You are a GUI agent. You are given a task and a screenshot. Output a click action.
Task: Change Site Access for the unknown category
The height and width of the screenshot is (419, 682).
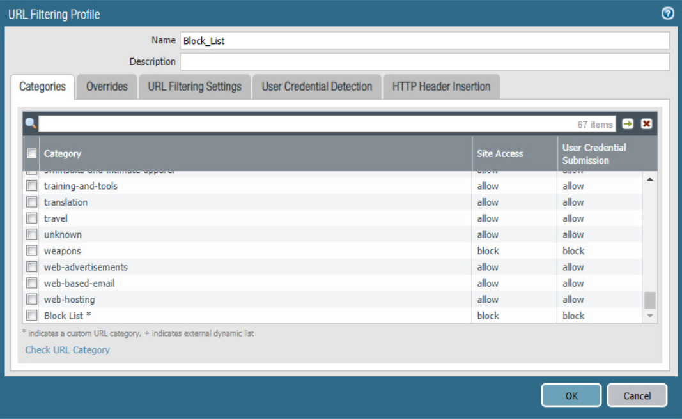[488, 234]
